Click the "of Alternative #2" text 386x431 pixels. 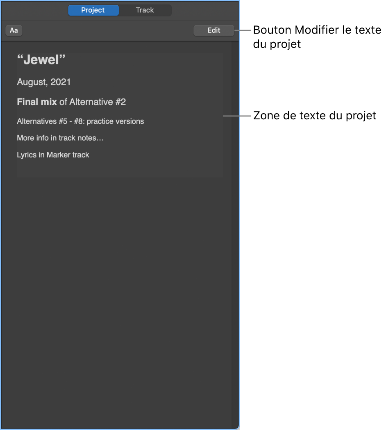93,102
